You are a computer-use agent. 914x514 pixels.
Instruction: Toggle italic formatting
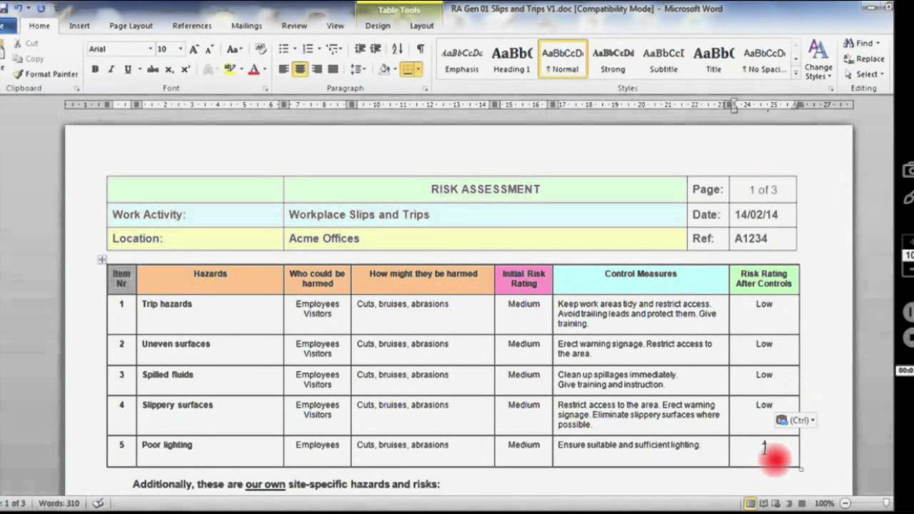coord(111,69)
